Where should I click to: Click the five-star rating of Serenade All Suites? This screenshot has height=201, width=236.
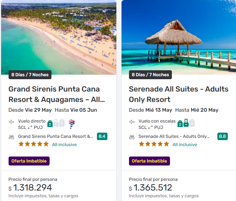click(x=154, y=144)
